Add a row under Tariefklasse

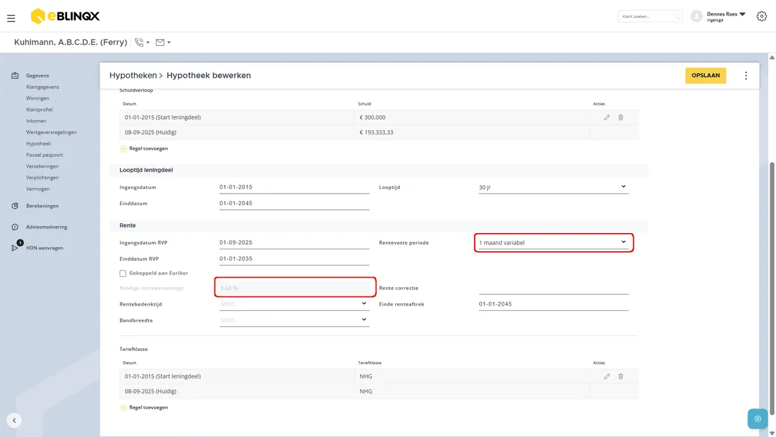(x=144, y=407)
